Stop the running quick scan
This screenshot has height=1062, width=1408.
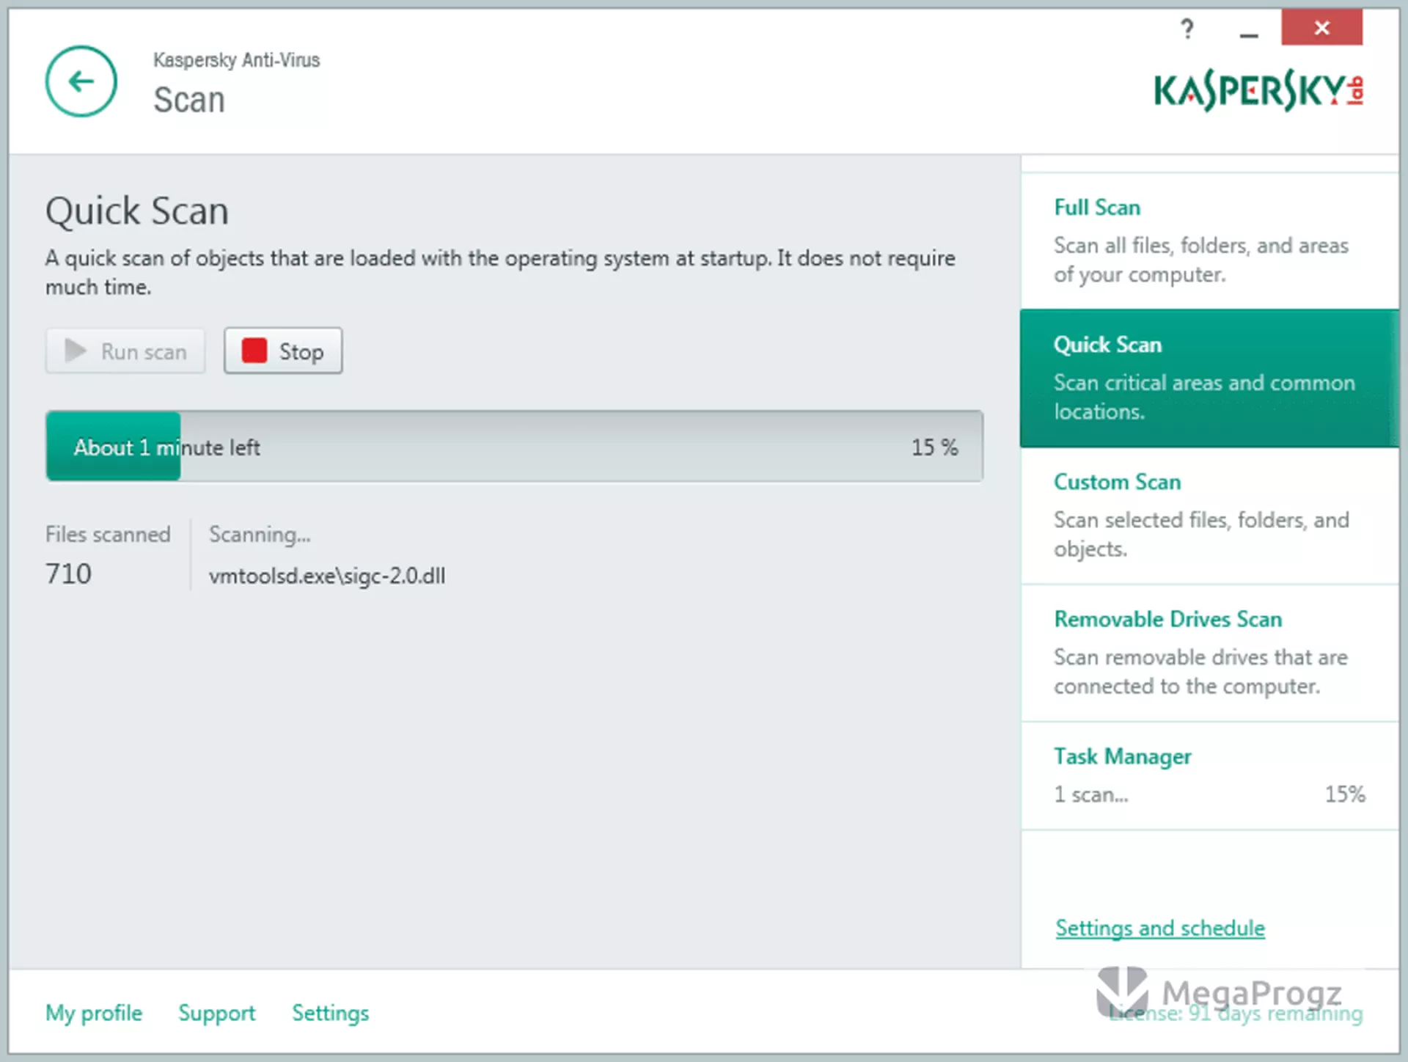(x=283, y=351)
